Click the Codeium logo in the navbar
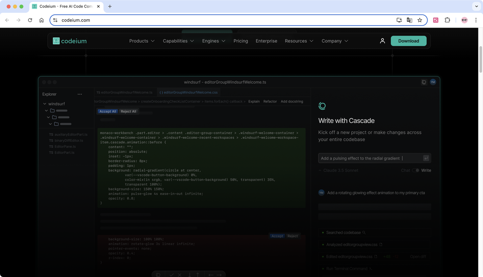This screenshot has height=277, width=483. click(70, 41)
